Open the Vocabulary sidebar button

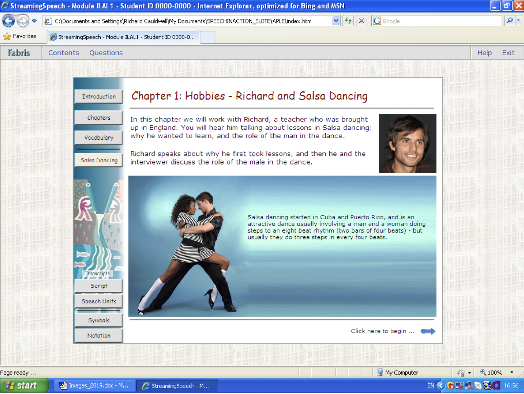click(98, 138)
